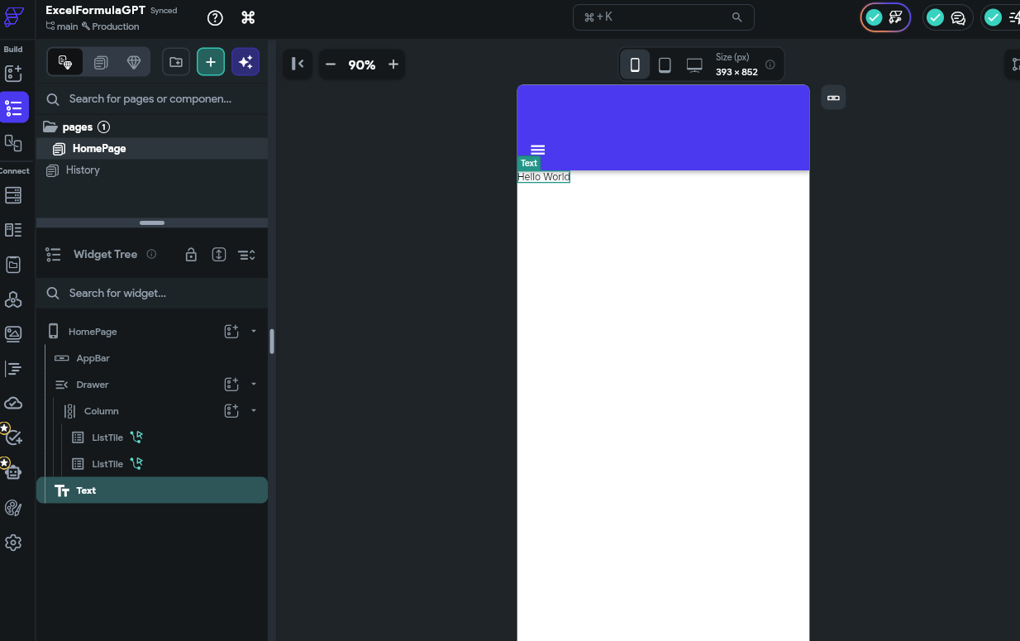Click the hamburger menu in canvas app bar

click(x=538, y=150)
